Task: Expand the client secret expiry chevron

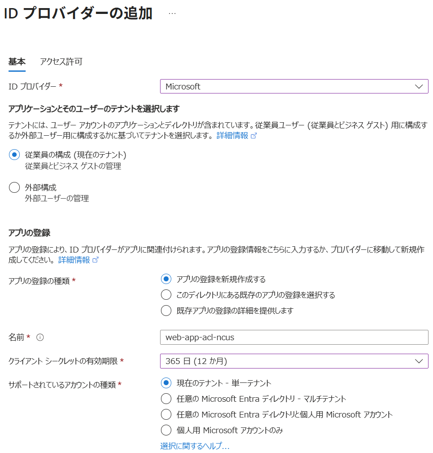Action: (419, 361)
